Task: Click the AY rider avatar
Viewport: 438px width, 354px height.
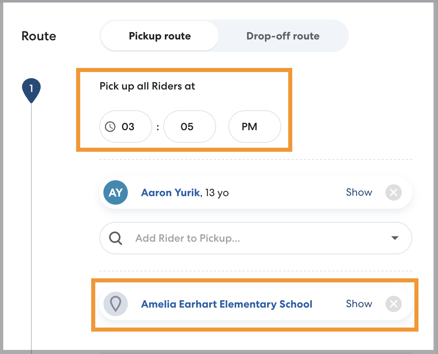Action: 116,192
